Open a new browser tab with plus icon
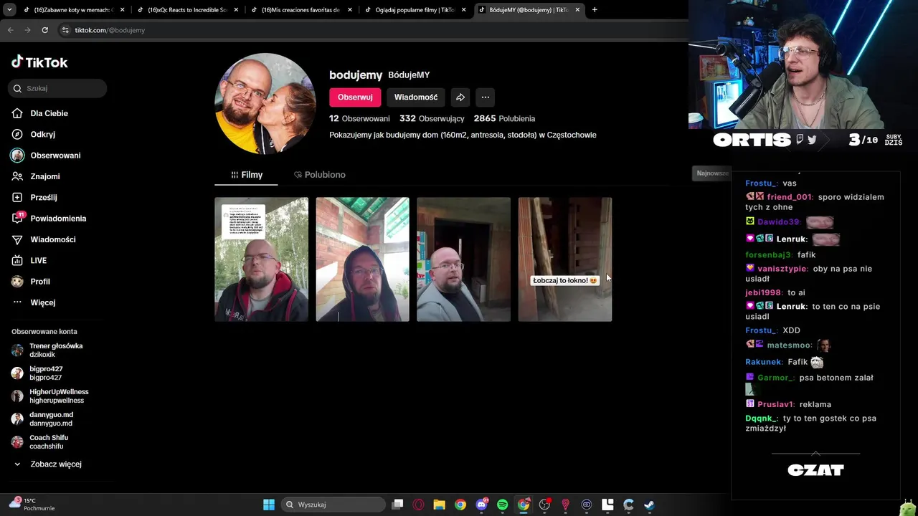 (595, 10)
